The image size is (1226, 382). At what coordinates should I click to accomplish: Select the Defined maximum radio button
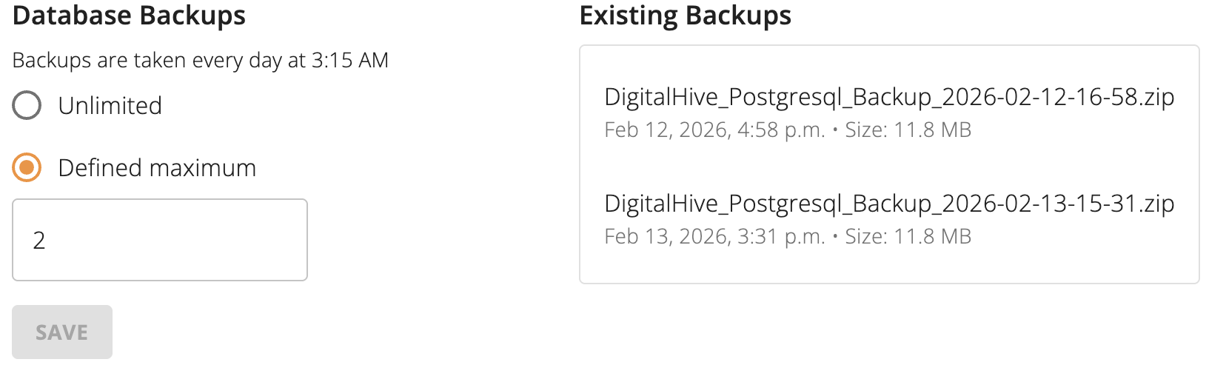tap(27, 168)
